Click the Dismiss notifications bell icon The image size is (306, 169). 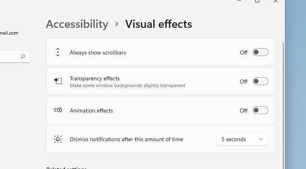(x=58, y=139)
